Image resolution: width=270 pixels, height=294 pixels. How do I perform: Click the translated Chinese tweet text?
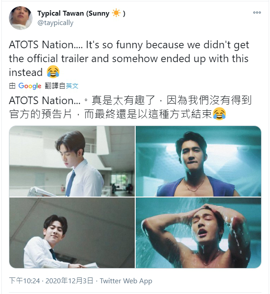click(x=130, y=107)
